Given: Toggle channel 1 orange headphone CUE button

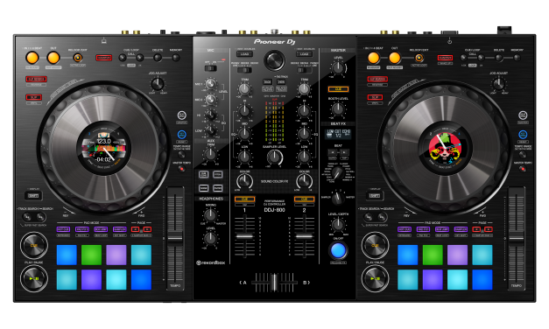Looking at the screenshot, I should [244, 199].
